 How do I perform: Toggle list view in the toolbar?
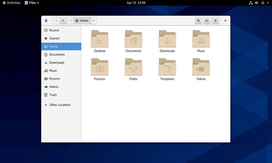[x=207, y=20]
